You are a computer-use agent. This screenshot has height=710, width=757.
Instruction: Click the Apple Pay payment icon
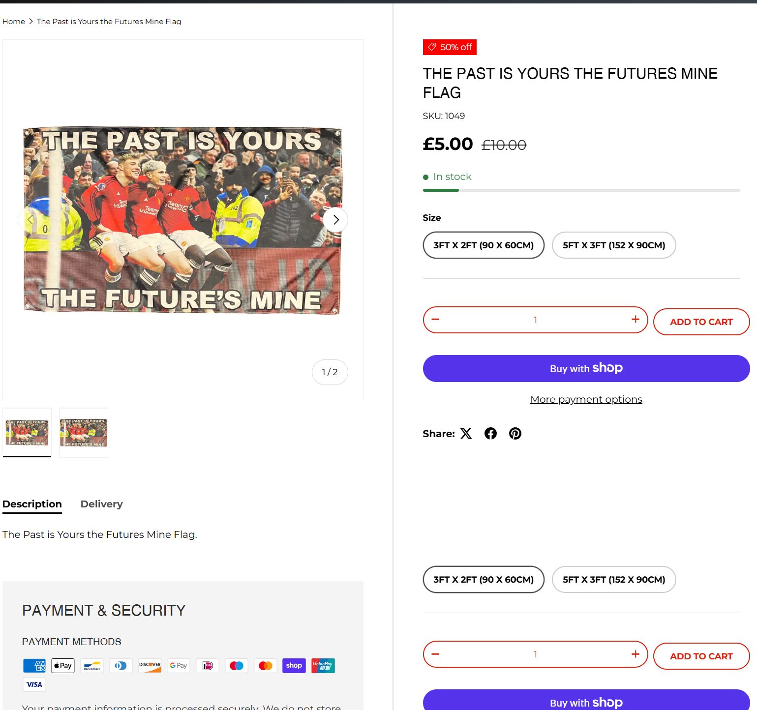[63, 665]
